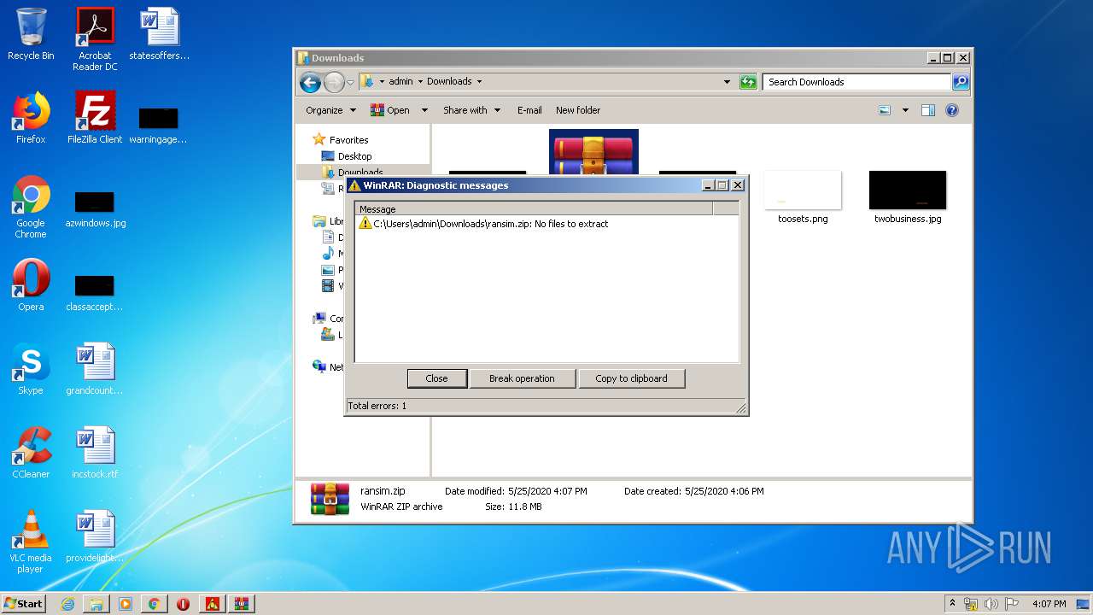Click the Action Center flag icon
Screen dimensions: 1093x615
1011,604
